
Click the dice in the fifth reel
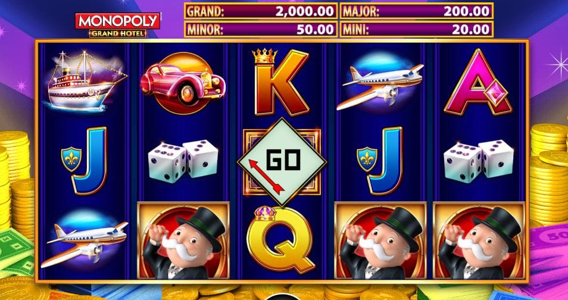coord(478,161)
